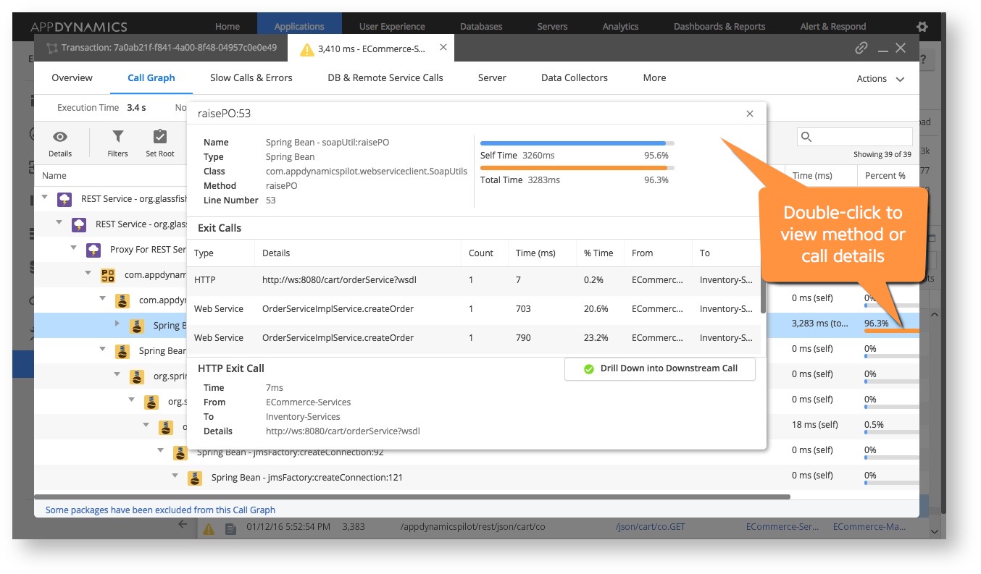Click warning icon in bottom snapshot row
This screenshot has width=981, height=574.
coord(209,528)
